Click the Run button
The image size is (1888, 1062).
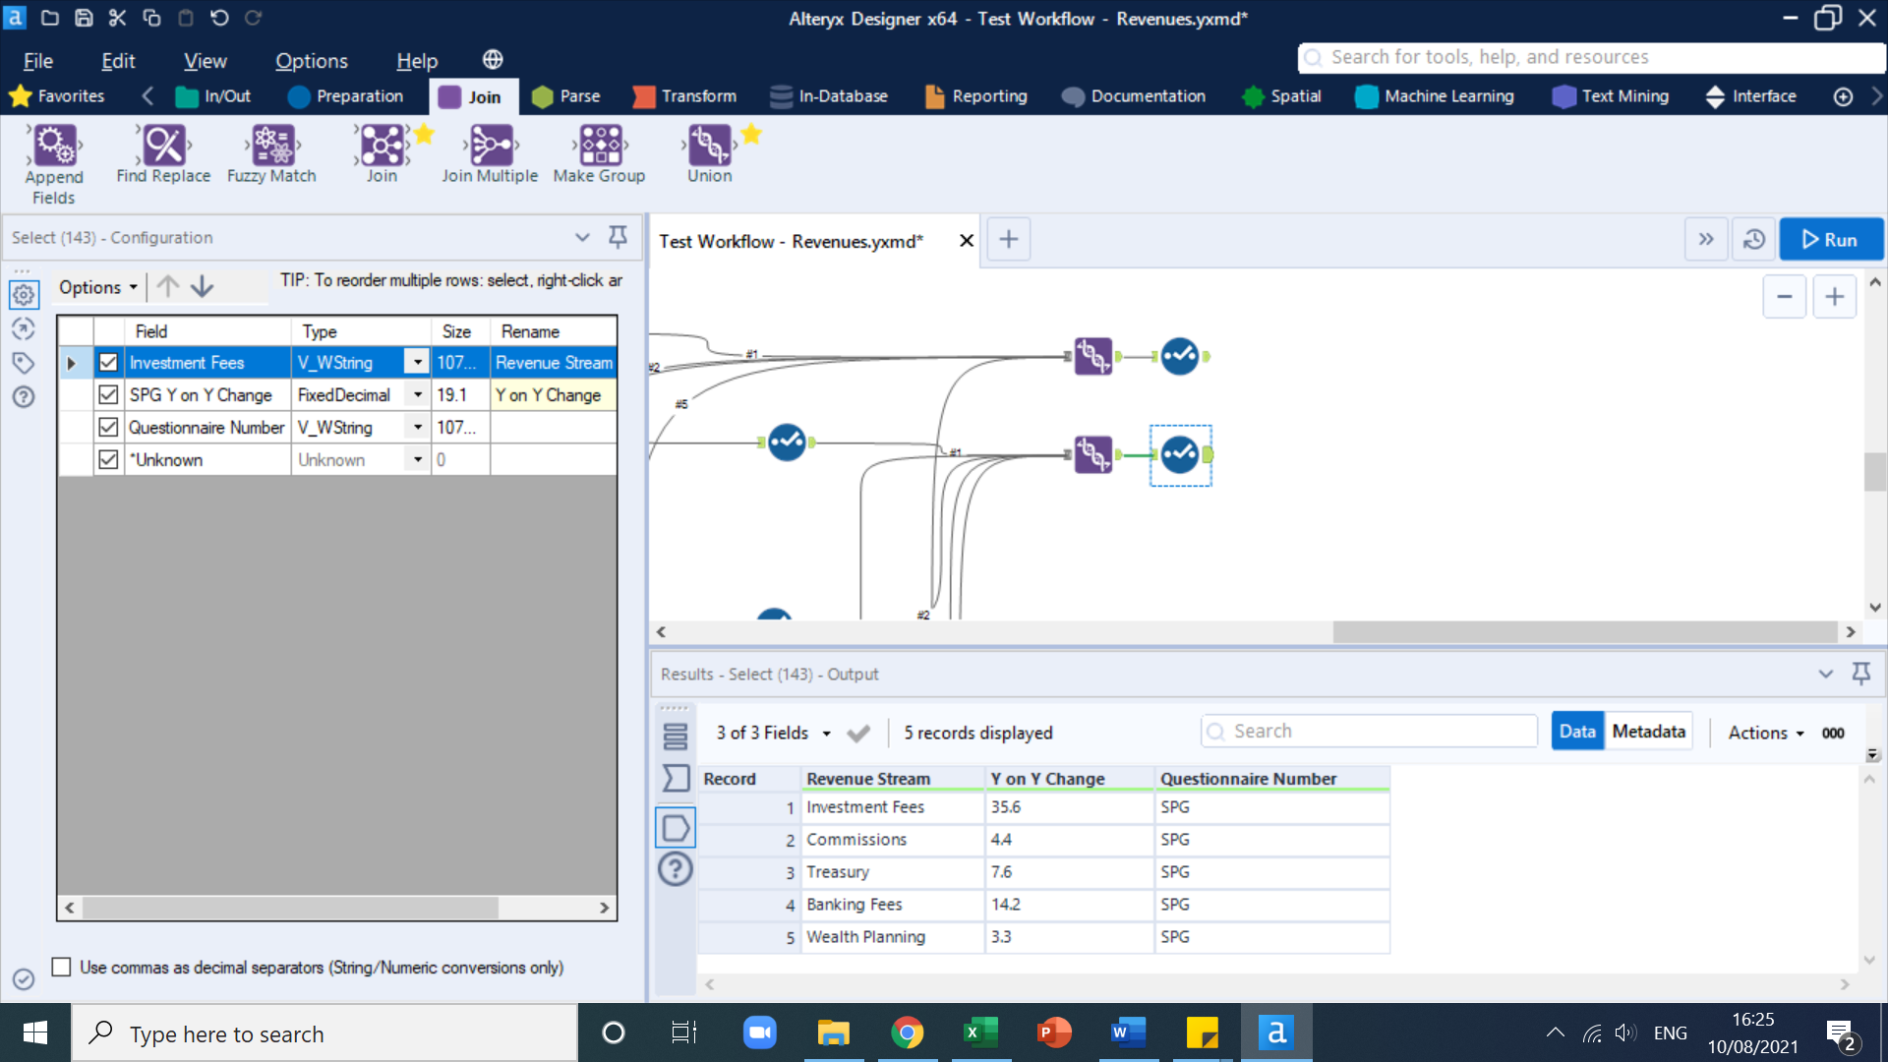(1830, 239)
